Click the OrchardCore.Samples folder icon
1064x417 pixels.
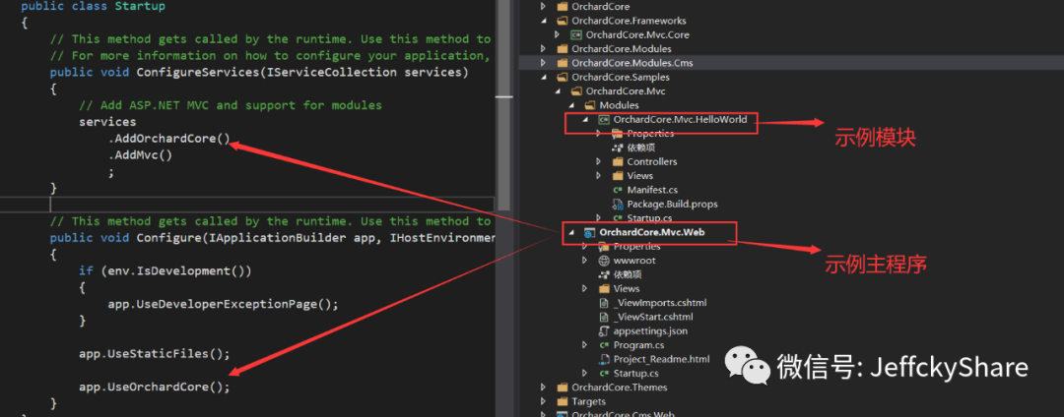(562, 77)
